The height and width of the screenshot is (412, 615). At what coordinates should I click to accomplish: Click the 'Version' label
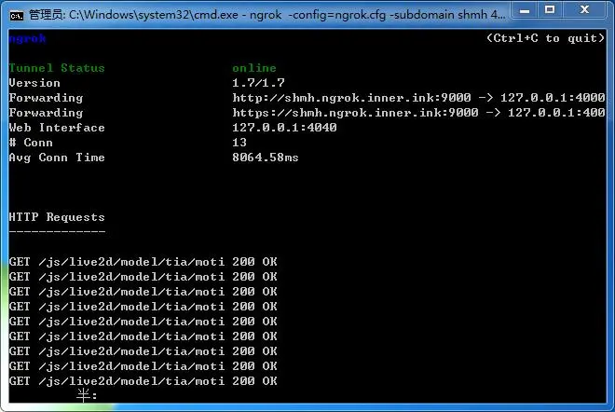tap(34, 83)
